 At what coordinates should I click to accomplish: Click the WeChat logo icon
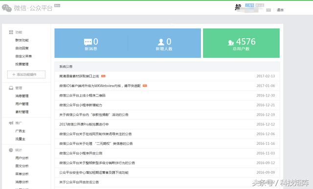coord(7,8)
